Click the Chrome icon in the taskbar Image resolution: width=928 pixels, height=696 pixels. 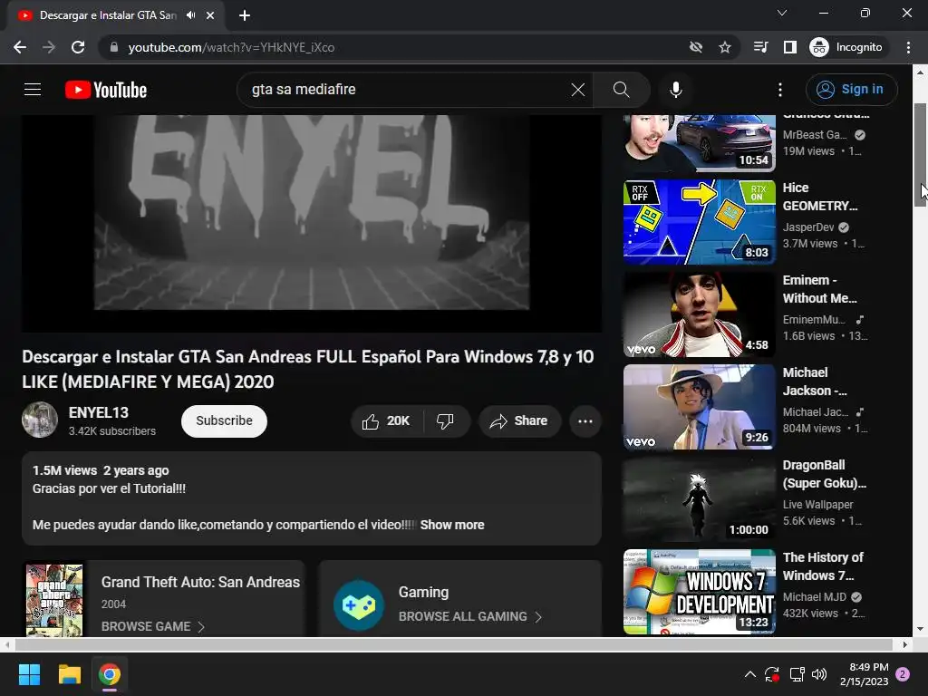point(110,674)
